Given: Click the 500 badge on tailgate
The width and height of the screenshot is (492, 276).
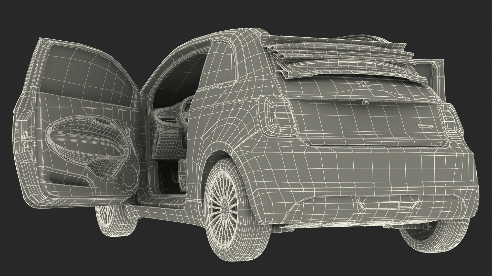Looking at the screenshot, I should pyautogui.click(x=426, y=126).
